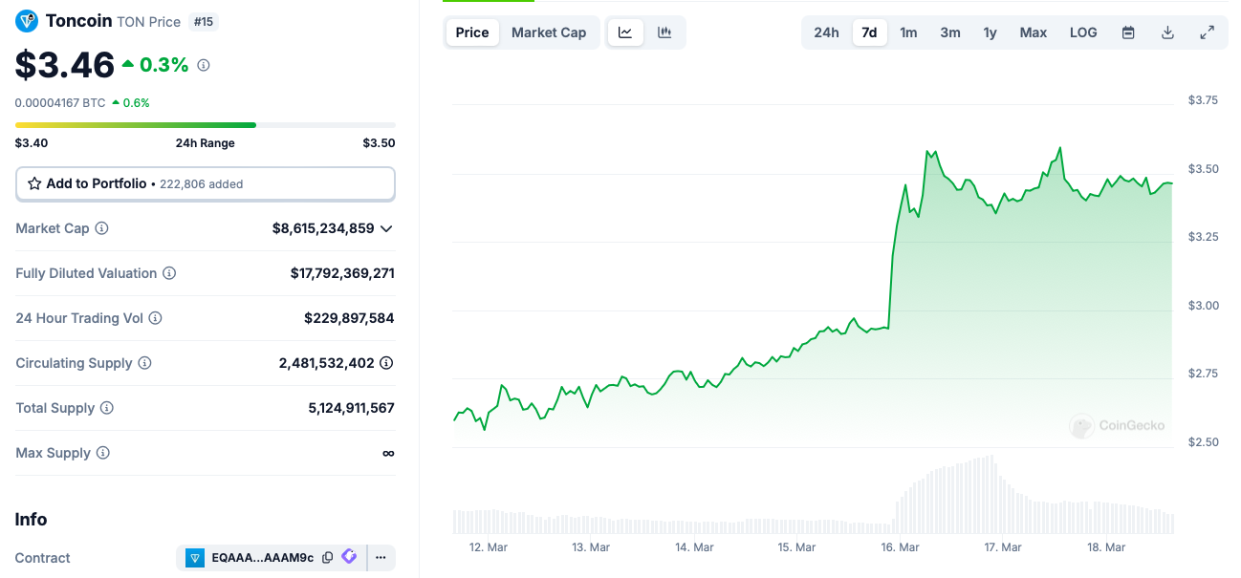Click the download chart icon
This screenshot has height=578, width=1241.
[x=1167, y=32]
